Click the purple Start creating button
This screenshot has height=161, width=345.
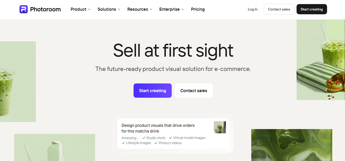pyautogui.click(x=153, y=91)
